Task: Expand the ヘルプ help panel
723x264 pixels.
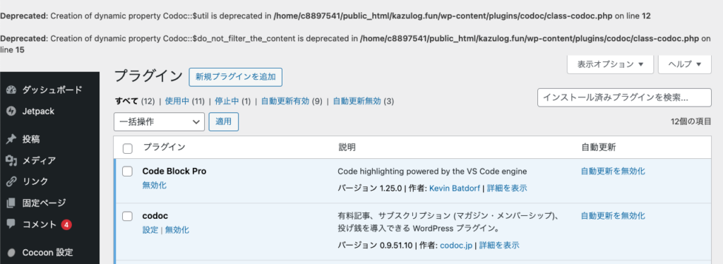Action: point(686,64)
